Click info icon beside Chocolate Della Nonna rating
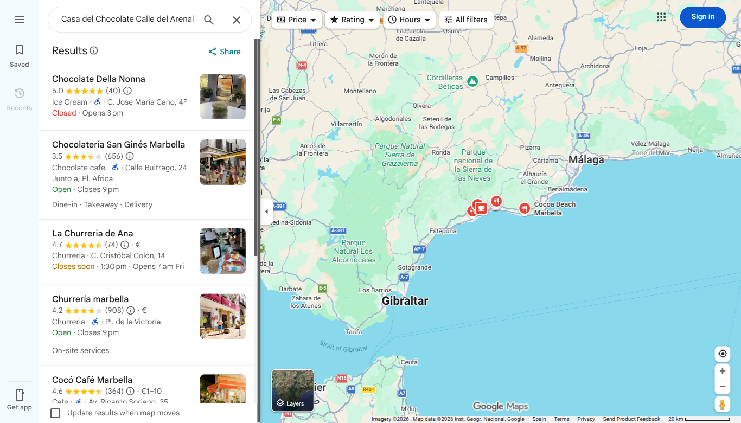 127,91
